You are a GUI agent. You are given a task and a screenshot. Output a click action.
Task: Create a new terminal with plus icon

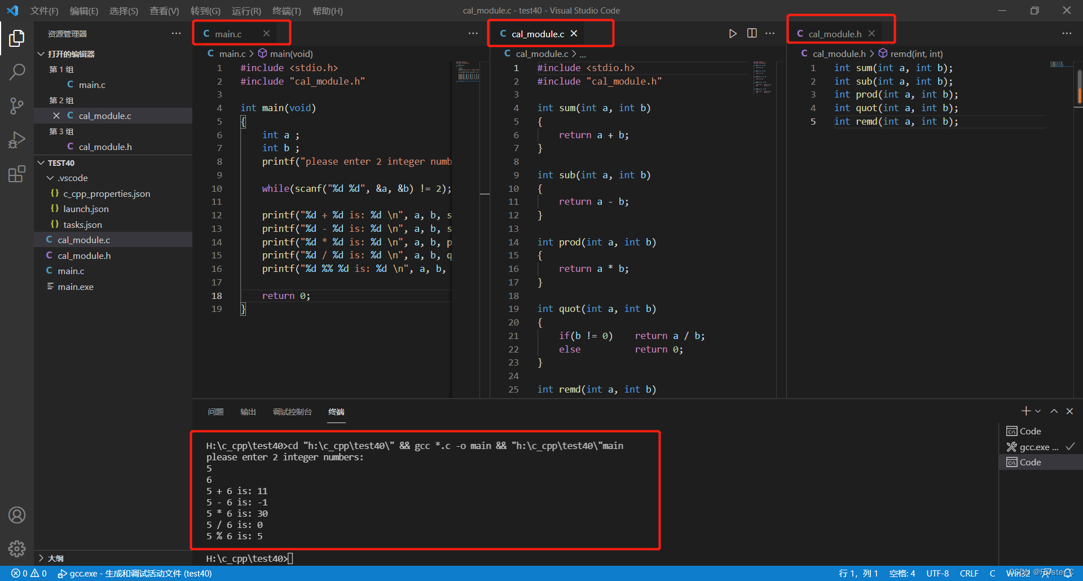(1026, 411)
